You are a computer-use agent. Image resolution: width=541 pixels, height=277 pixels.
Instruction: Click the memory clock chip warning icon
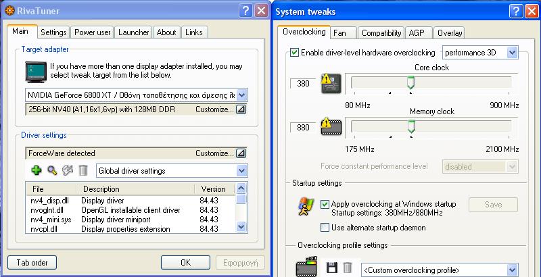click(x=331, y=127)
